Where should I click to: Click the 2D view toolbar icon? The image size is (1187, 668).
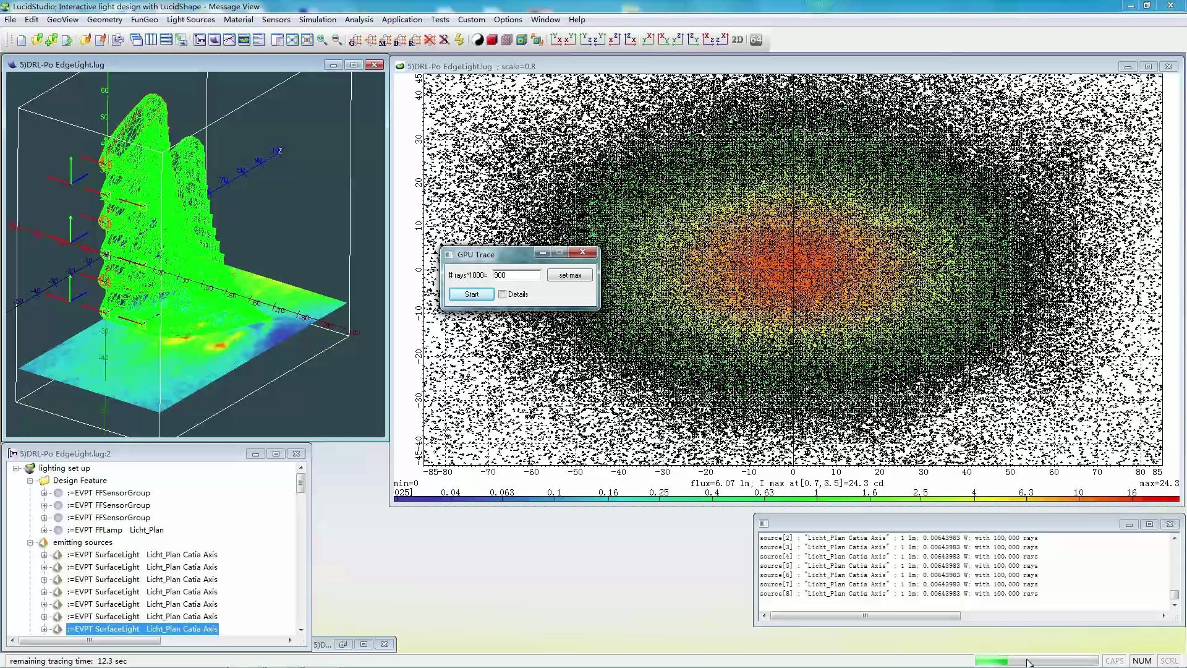[x=738, y=40]
